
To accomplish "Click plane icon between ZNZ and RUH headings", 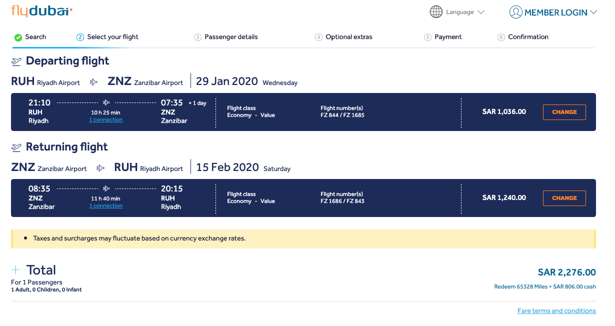I will coord(100,168).
